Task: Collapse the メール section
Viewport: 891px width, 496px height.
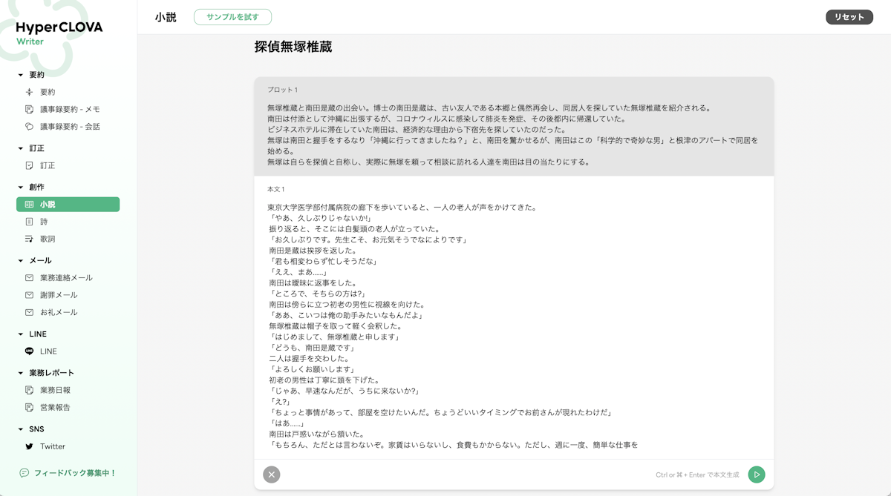Action: point(21,261)
